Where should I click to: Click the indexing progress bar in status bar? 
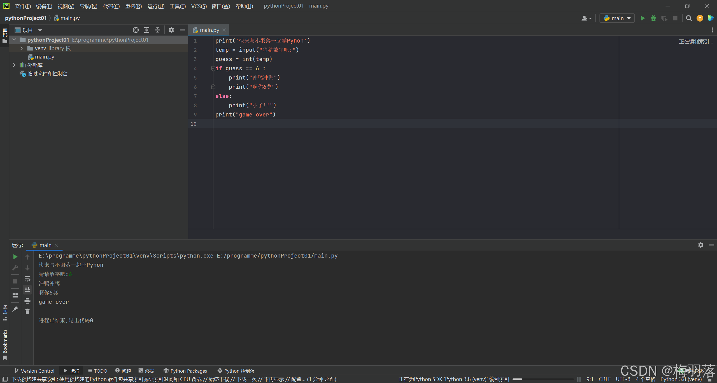click(543, 379)
